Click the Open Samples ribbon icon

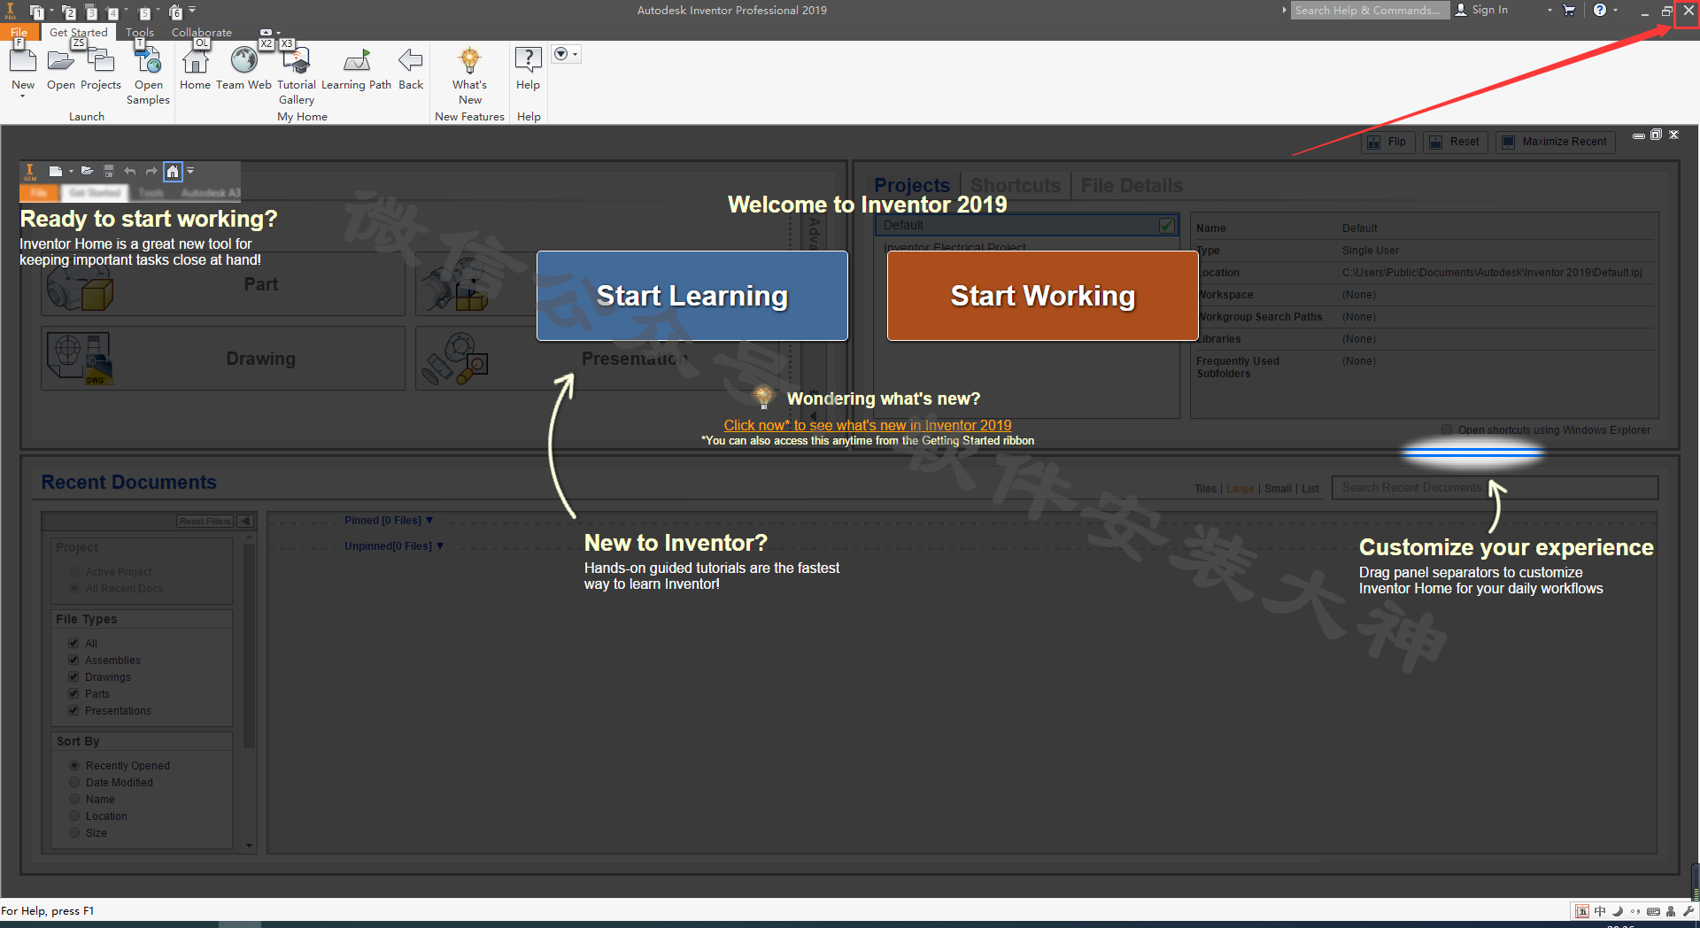(x=148, y=61)
